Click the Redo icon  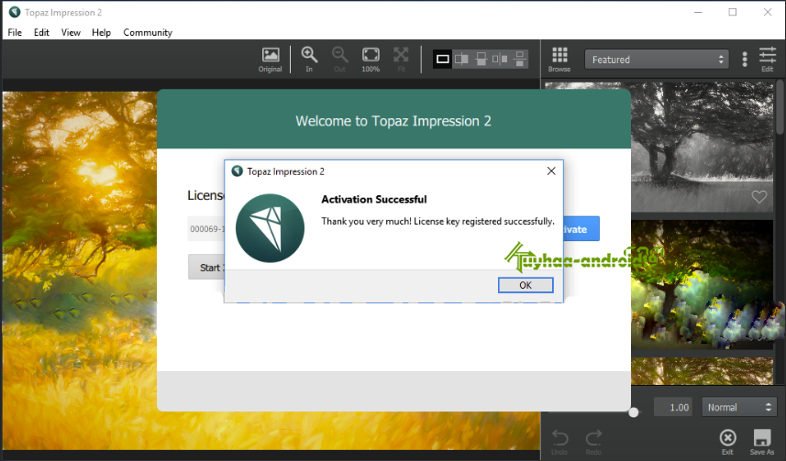593,442
